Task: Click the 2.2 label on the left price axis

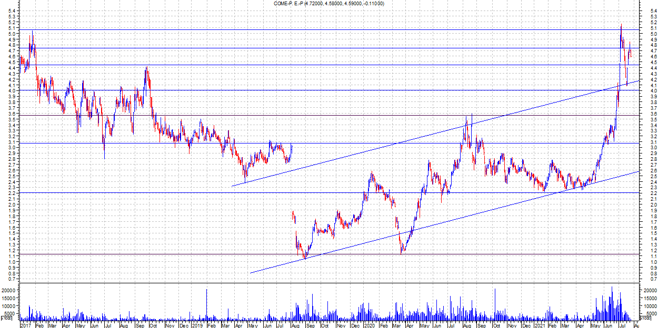Action: coord(13,193)
